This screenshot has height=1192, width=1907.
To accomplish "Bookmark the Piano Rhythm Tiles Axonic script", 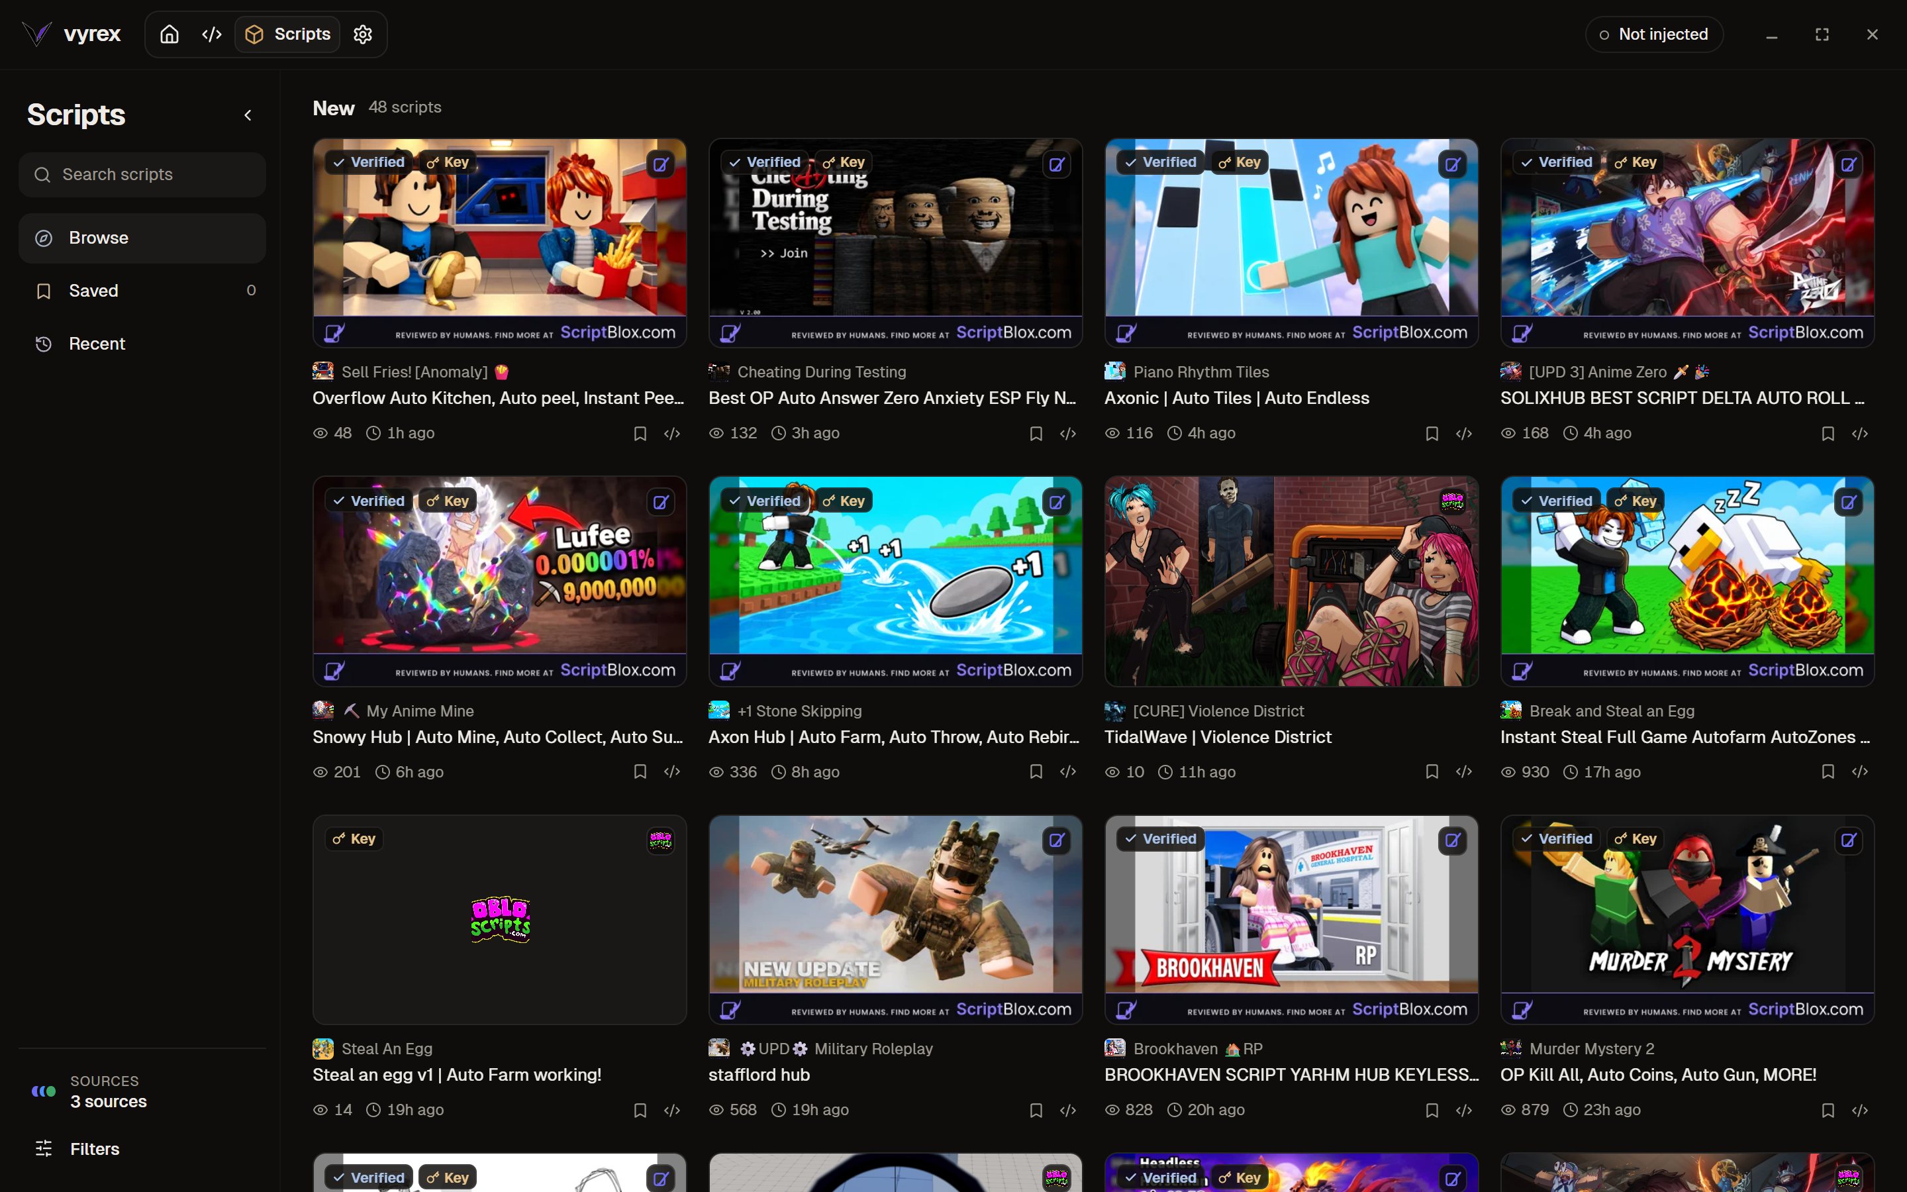I will point(1433,434).
